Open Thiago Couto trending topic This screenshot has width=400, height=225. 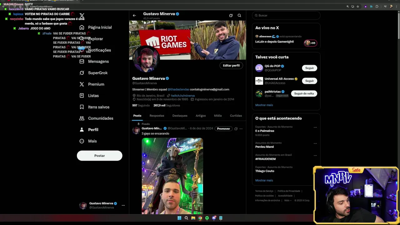(x=265, y=171)
